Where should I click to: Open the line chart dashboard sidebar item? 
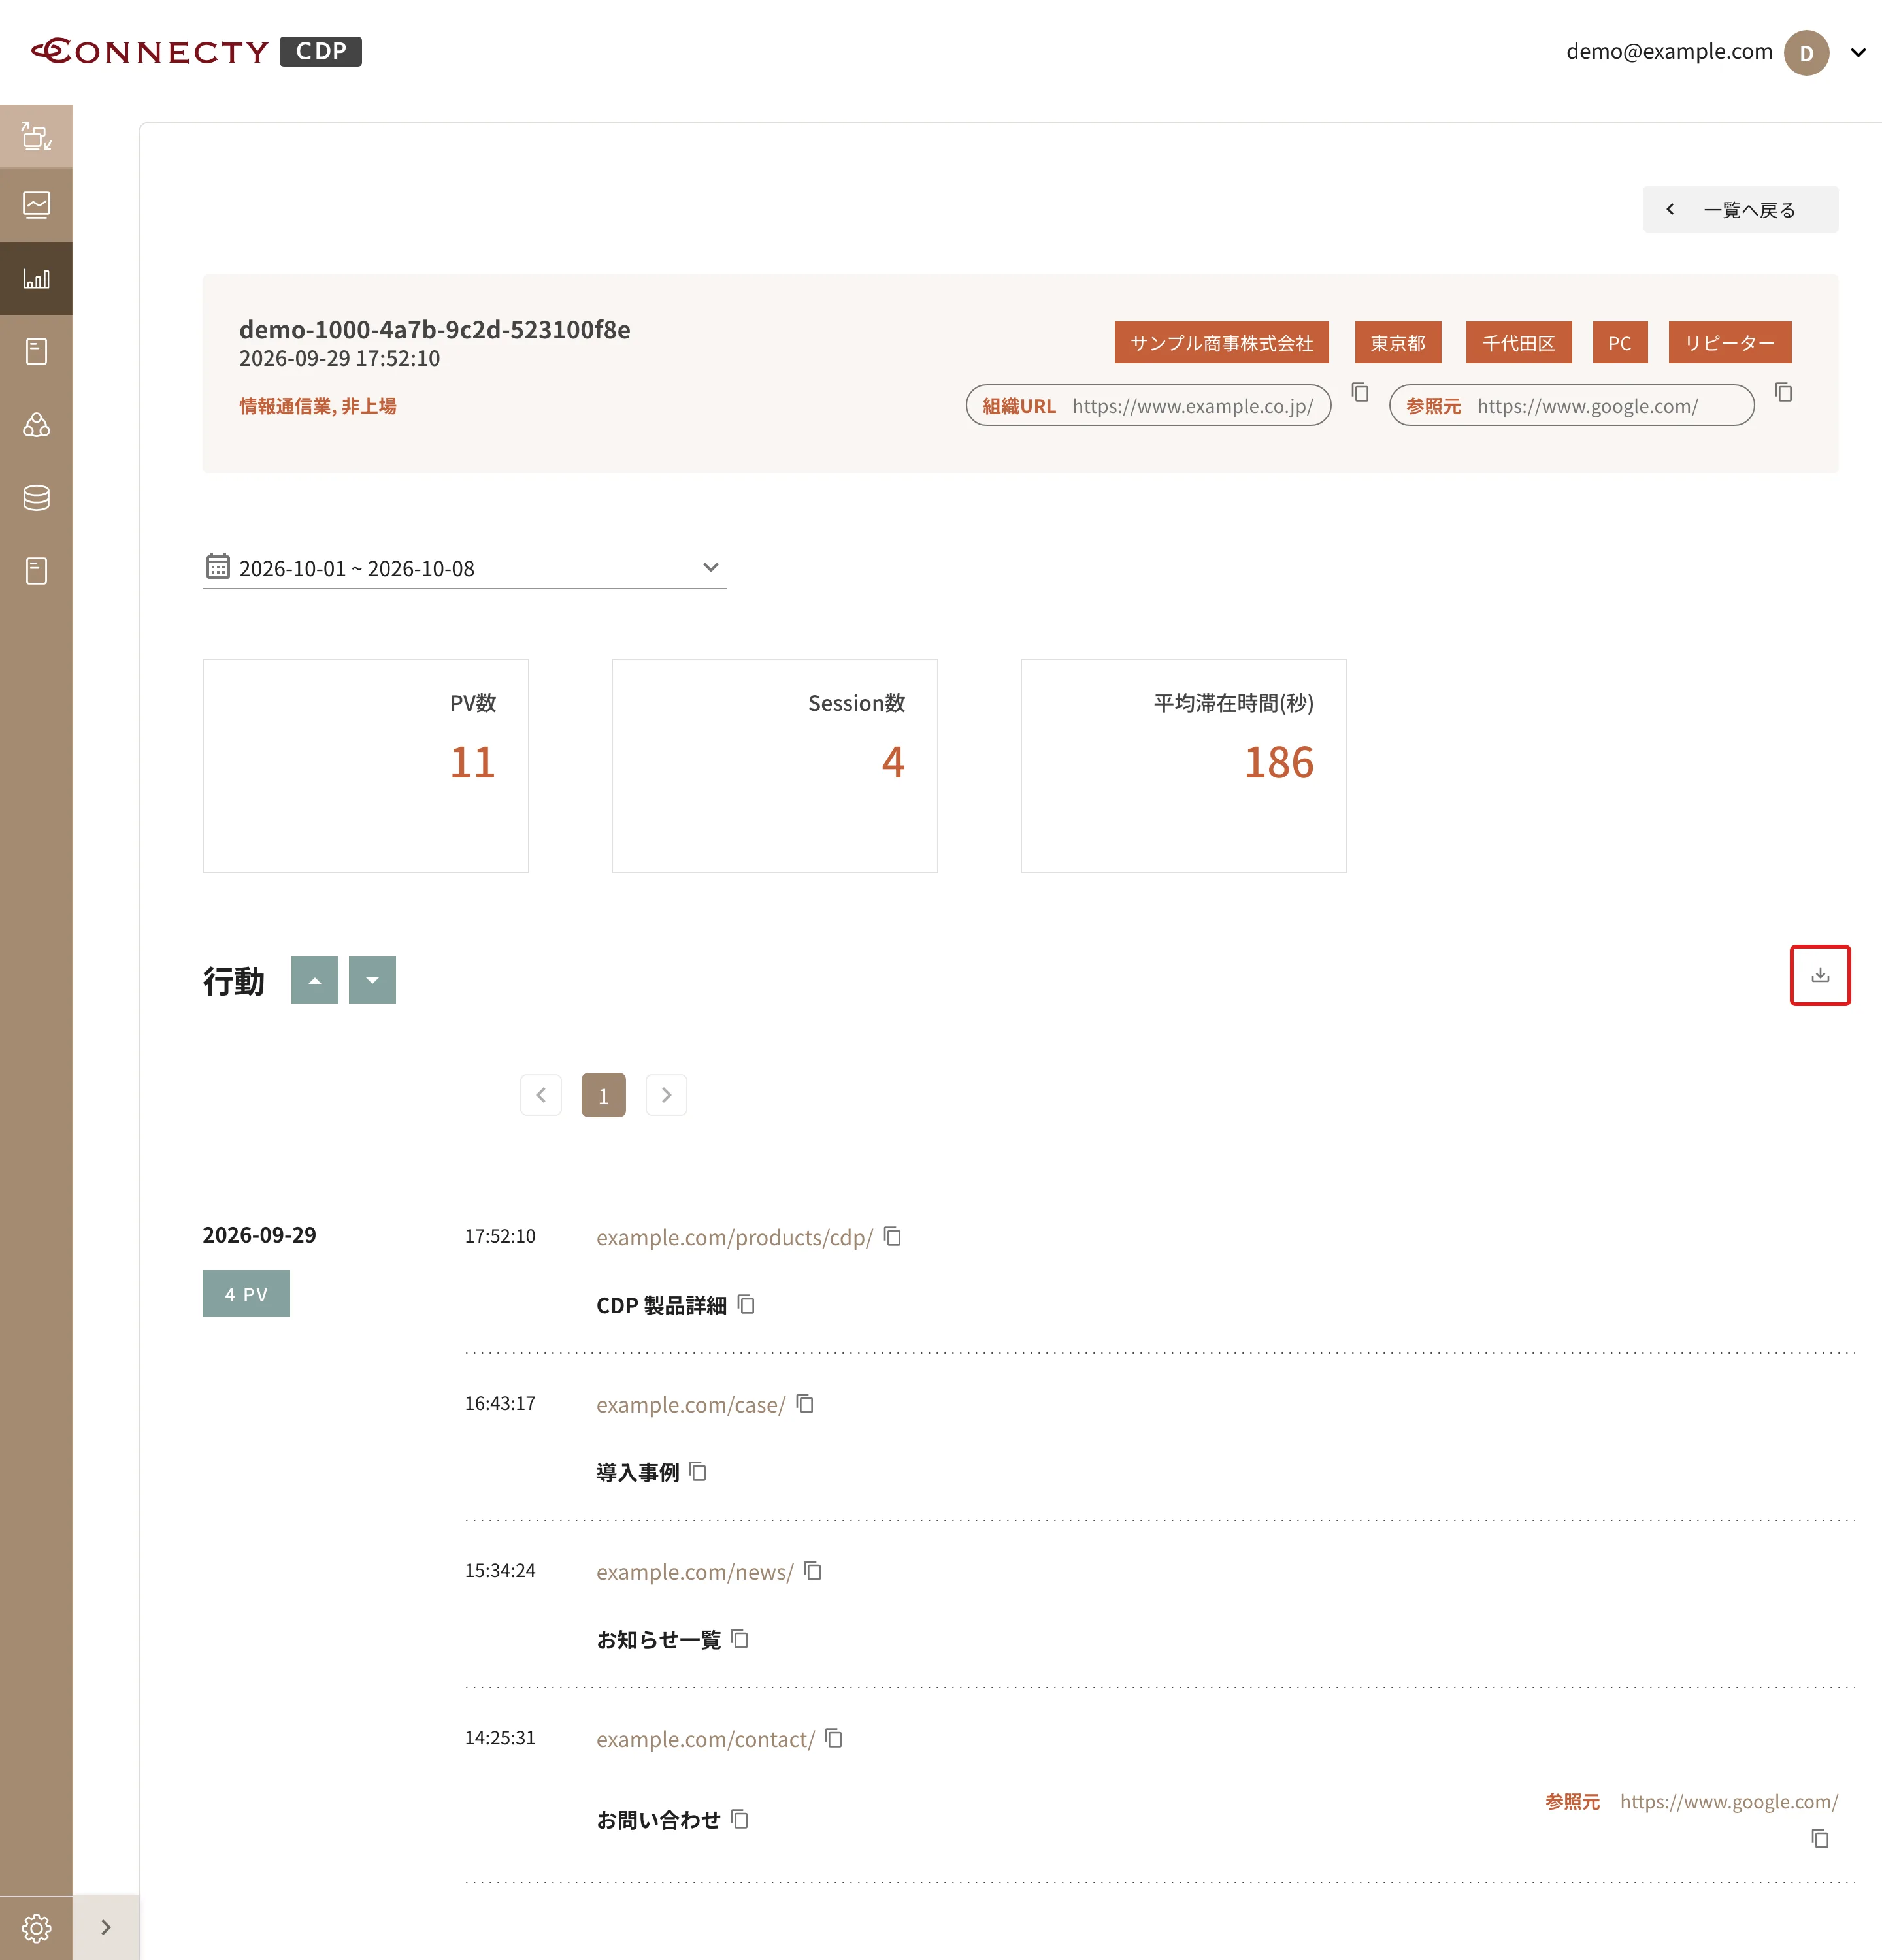point(36,205)
